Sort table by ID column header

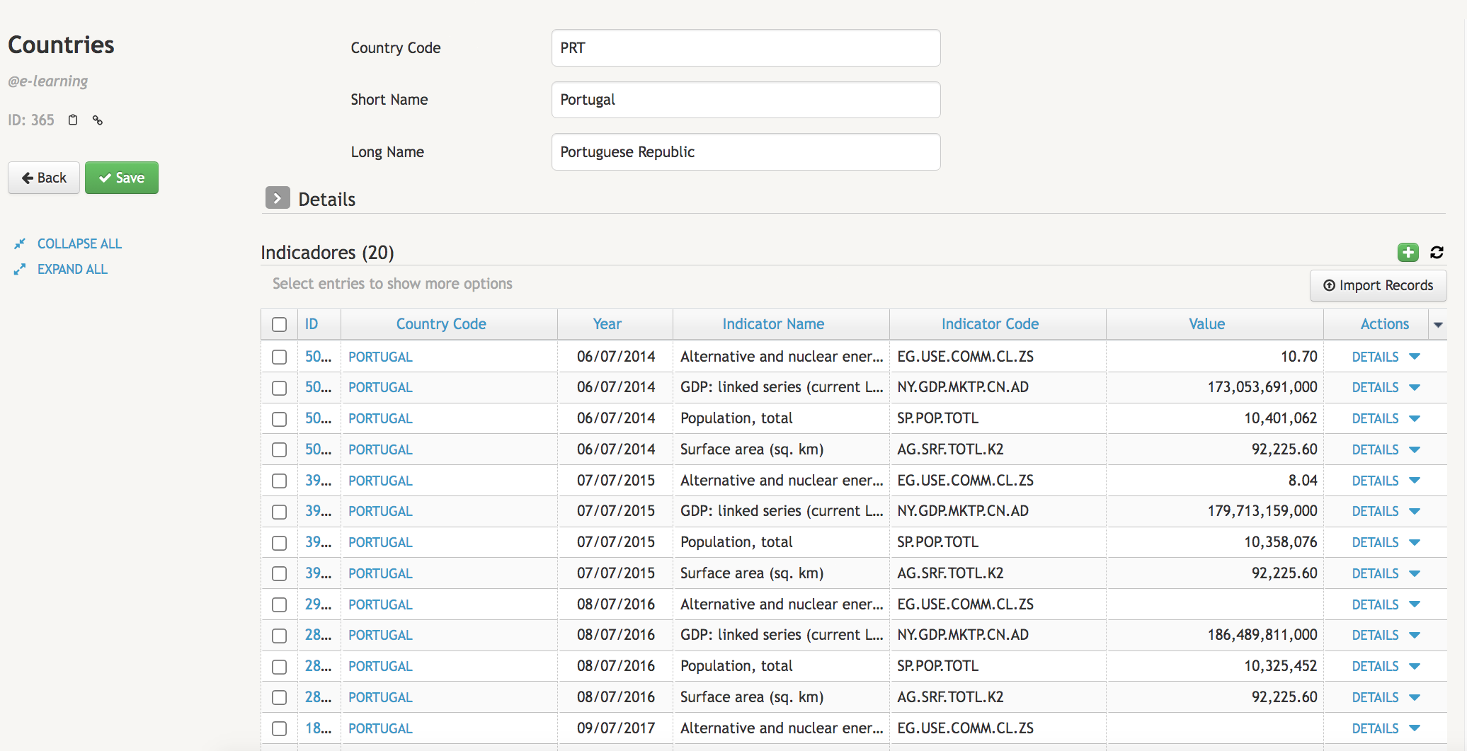312,324
